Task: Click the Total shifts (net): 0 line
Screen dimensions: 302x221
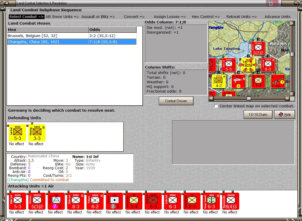Action: point(166,73)
